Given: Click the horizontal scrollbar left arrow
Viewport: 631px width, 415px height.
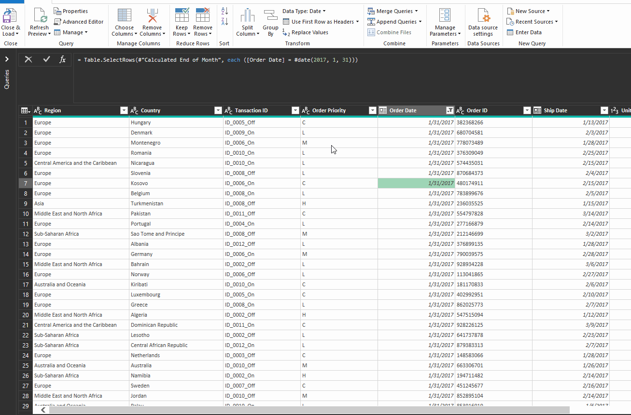Looking at the screenshot, I should point(43,410).
